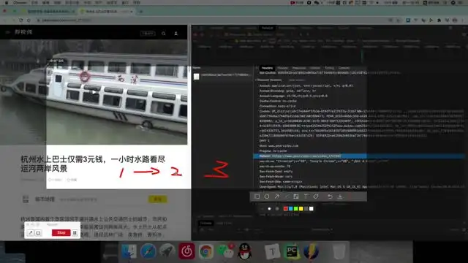
Task: Open the hamburger menu on 梨视频 page
Action: (7, 32)
